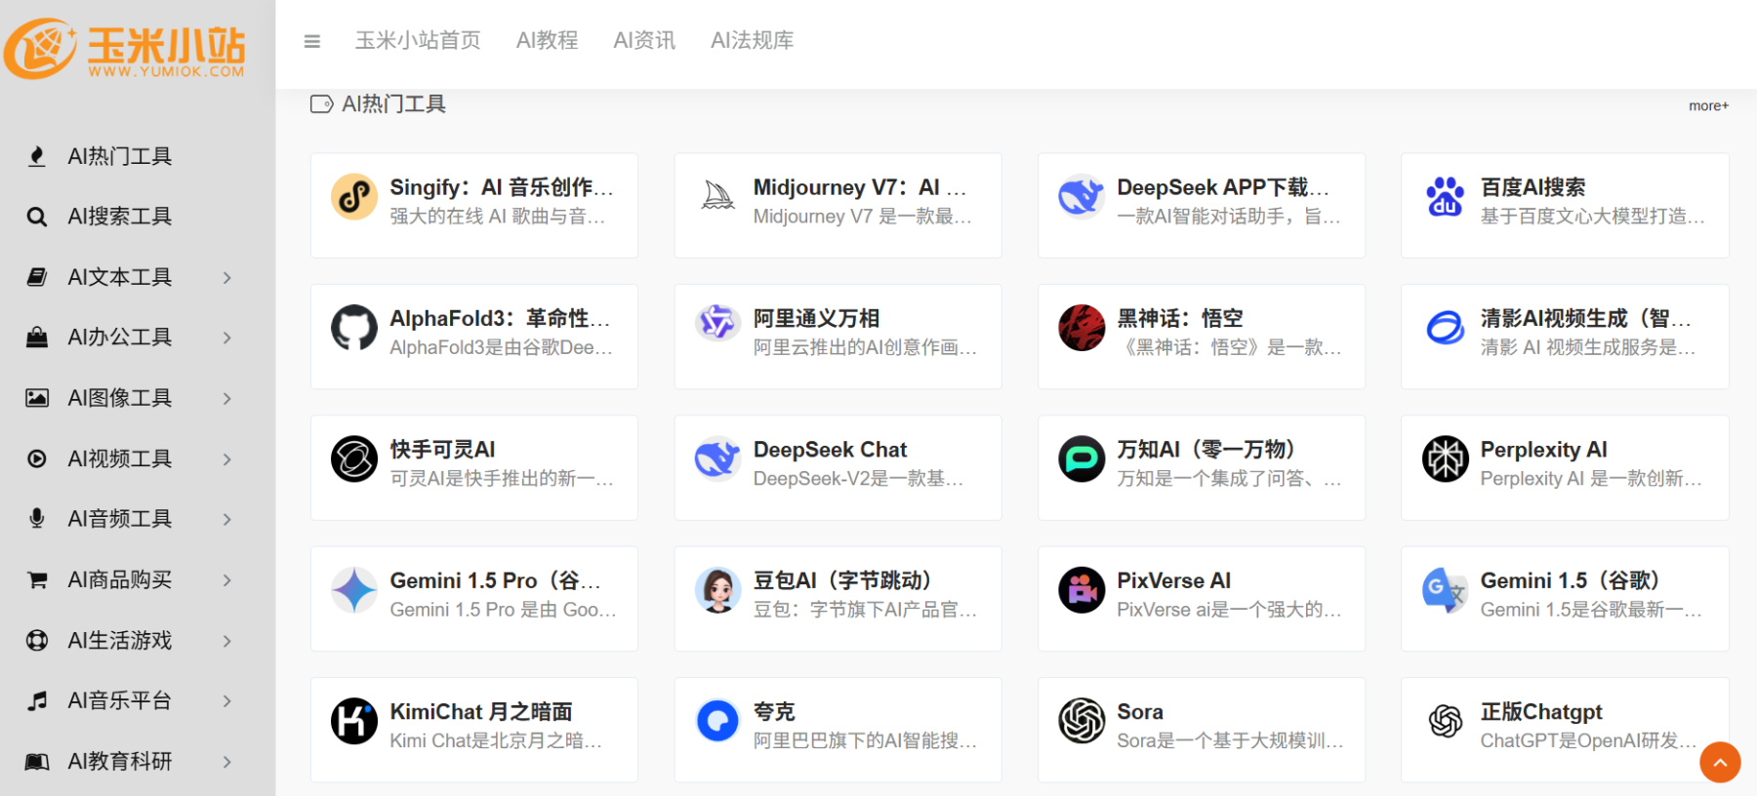
Task: Click the DeepSeek Chat whale icon
Action: pos(718,459)
